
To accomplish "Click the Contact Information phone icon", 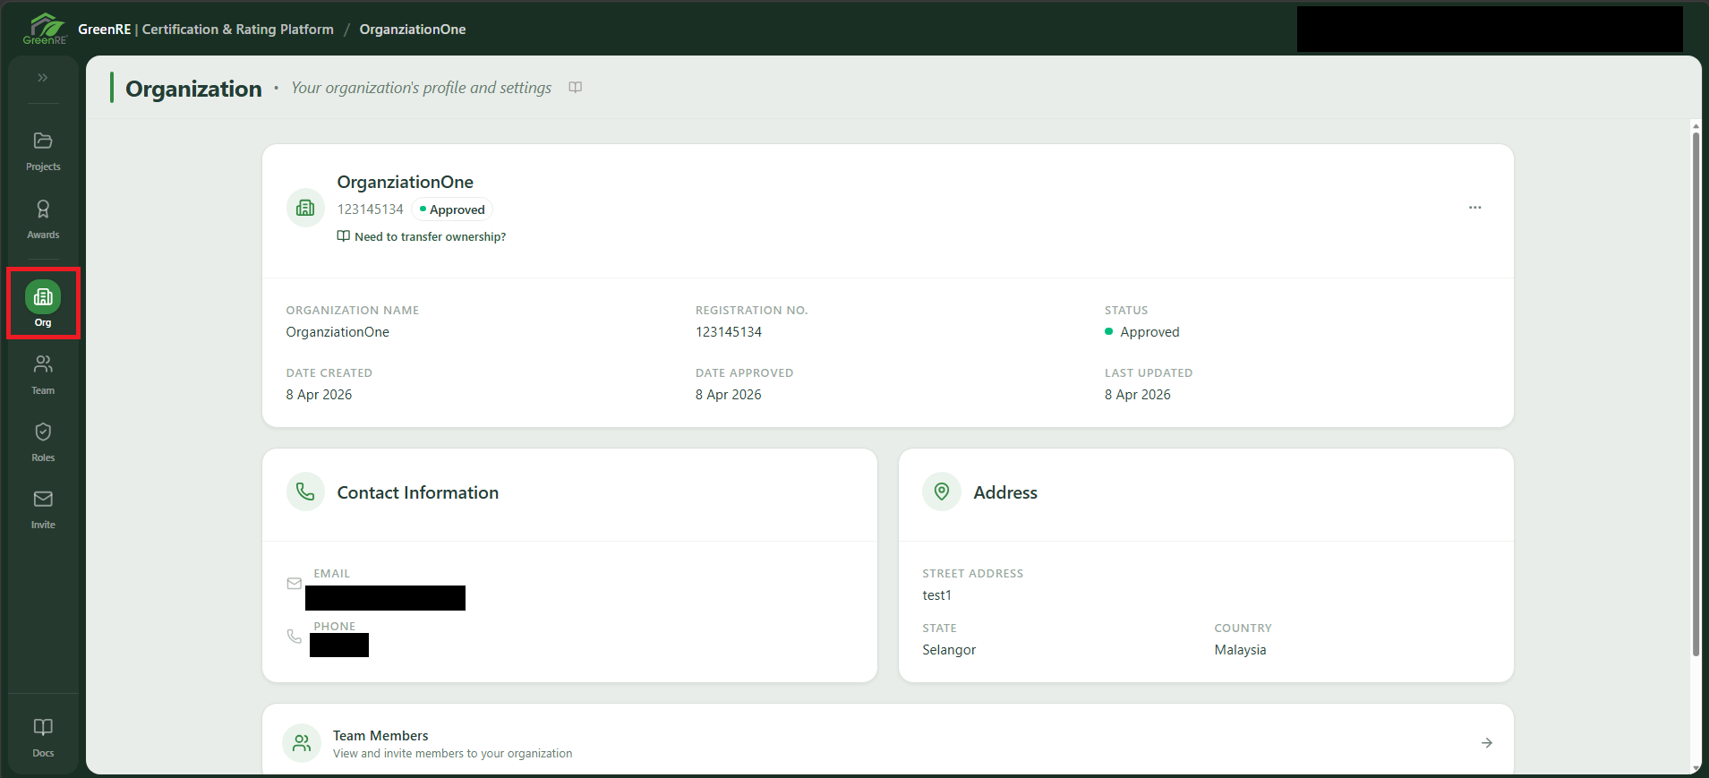I will pyautogui.click(x=305, y=492).
